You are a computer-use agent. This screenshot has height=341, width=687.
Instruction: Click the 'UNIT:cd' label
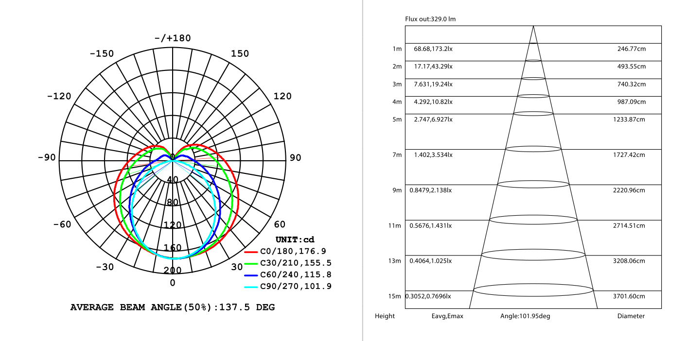(295, 239)
